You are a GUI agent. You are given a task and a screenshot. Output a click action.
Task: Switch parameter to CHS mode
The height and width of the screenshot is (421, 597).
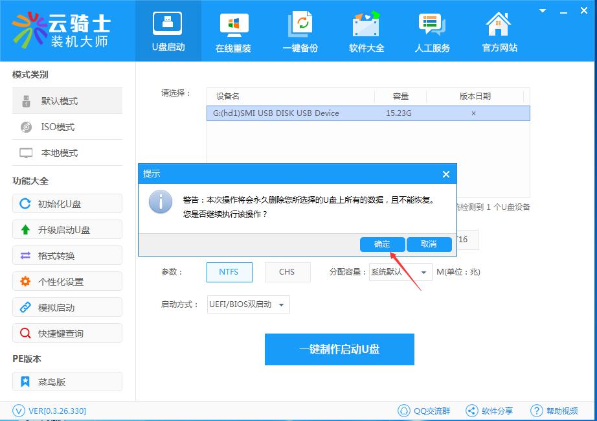(287, 272)
